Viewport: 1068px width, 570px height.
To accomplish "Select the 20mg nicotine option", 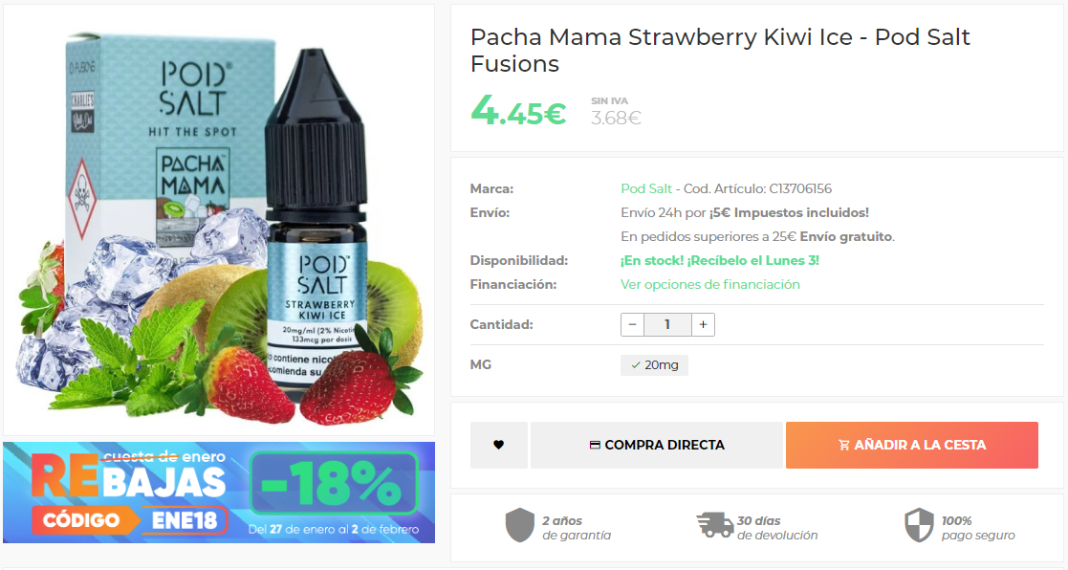I will 654,365.
